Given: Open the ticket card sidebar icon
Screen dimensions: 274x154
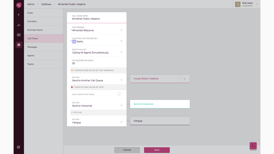Looking at the screenshot, I should pos(19,35).
